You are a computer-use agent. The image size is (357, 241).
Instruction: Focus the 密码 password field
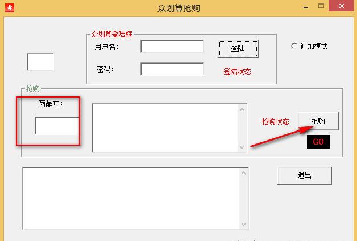pos(172,69)
